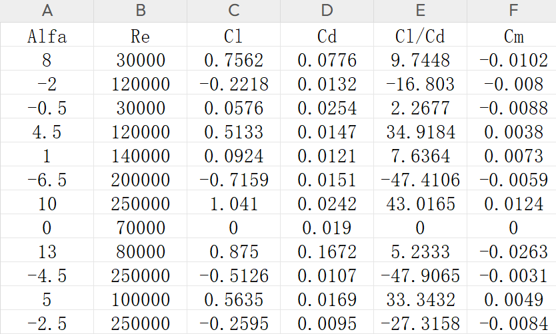Select the Cd cell with 0.0095
The image size is (556, 334).
pos(327,324)
